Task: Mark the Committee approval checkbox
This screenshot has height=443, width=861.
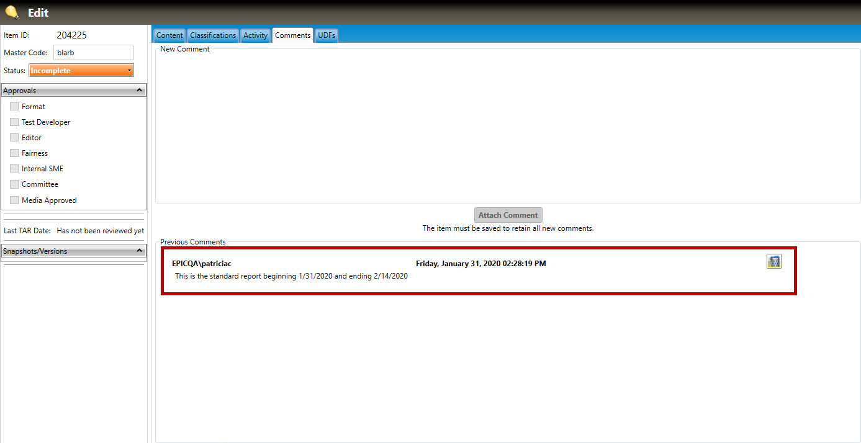Action: (14, 184)
